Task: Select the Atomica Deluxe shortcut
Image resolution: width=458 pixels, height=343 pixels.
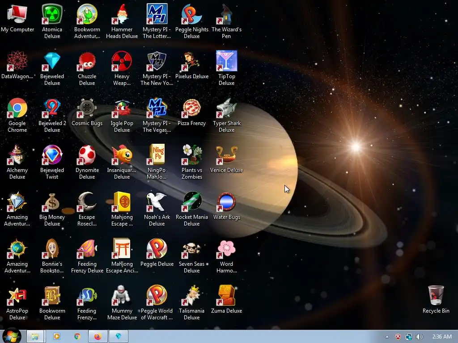Action: tap(52, 14)
